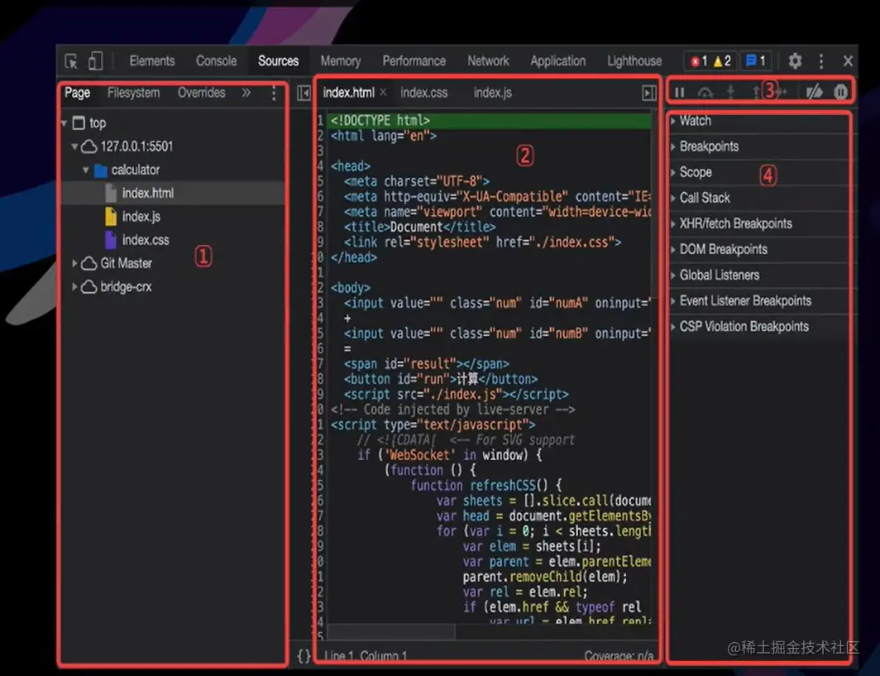This screenshot has width=880, height=676.
Task: Click the purple index.css file icon
Action: (x=111, y=240)
